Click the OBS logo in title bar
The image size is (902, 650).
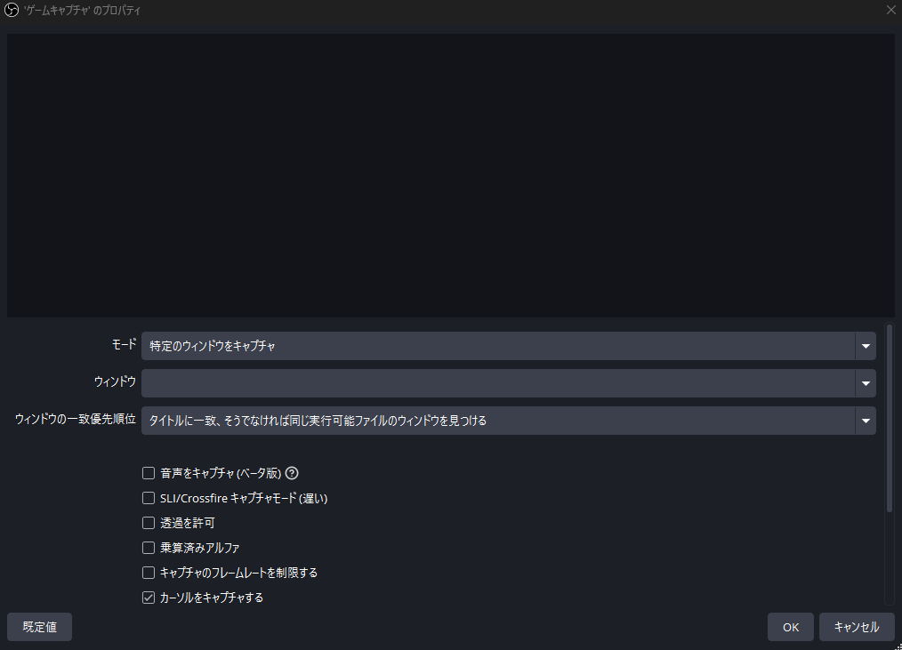point(12,11)
